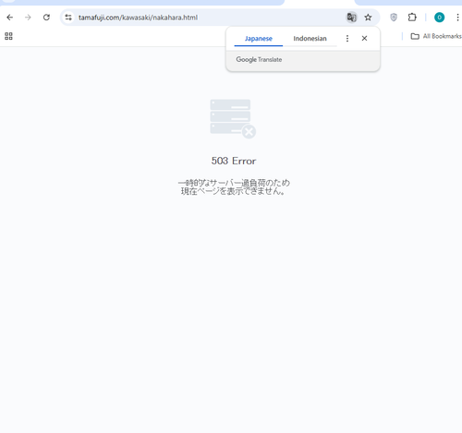Open Chrome's three-dot main menu
This screenshot has width=462, height=433.
click(x=457, y=18)
